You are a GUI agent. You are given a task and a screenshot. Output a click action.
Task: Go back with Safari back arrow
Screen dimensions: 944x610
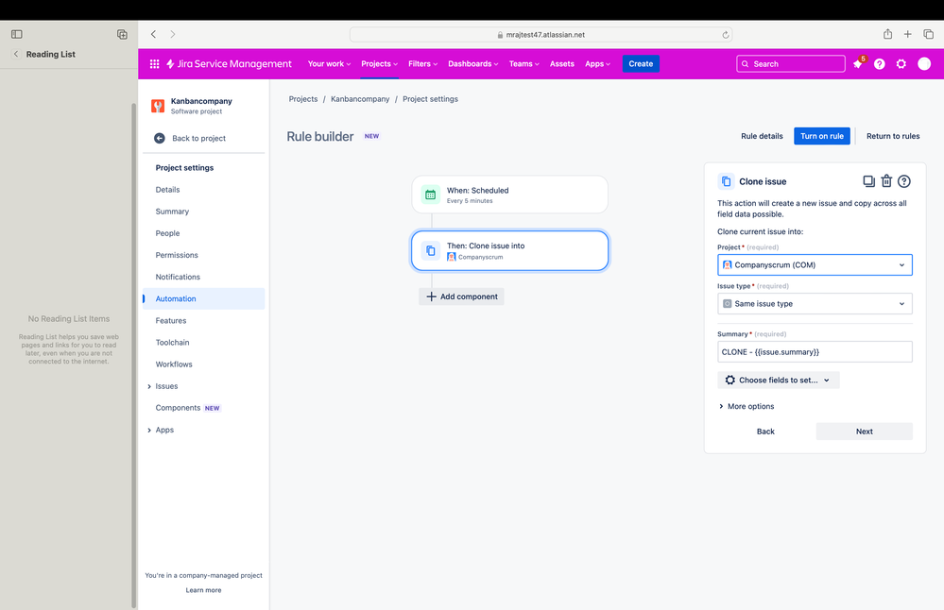(153, 34)
